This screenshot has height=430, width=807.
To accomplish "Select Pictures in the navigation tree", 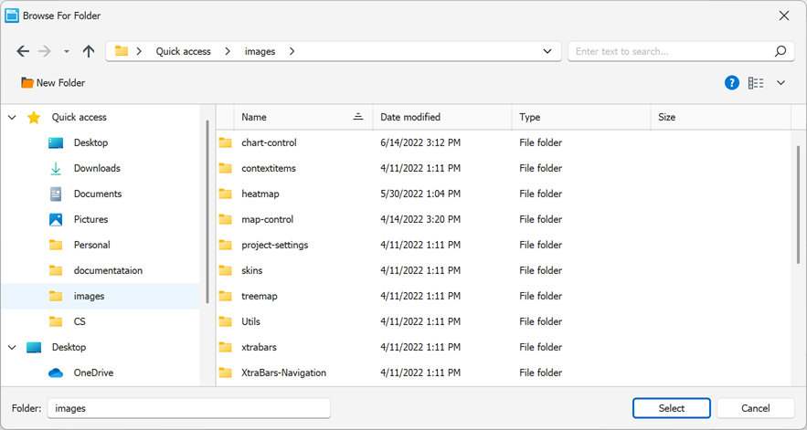I will tap(91, 220).
